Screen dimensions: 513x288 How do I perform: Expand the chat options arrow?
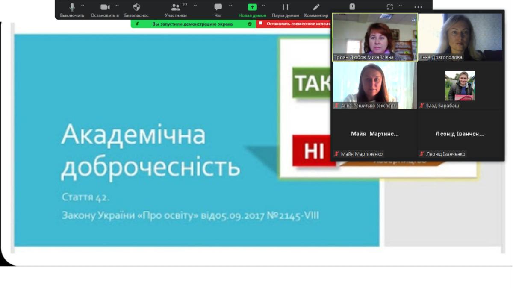click(x=230, y=6)
